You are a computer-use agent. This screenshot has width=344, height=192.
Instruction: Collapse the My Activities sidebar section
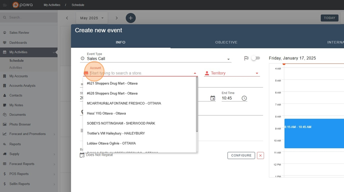pyautogui.click(x=54, y=52)
